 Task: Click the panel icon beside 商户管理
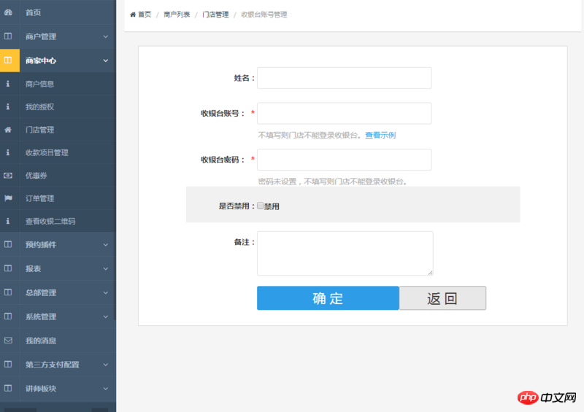tap(8, 36)
